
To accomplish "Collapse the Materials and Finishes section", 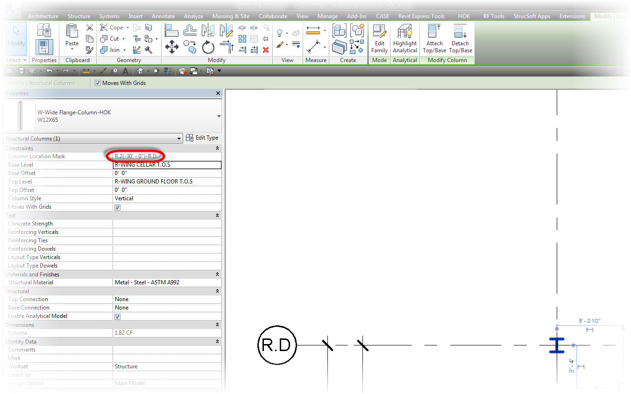I will [x=217, y=274].
